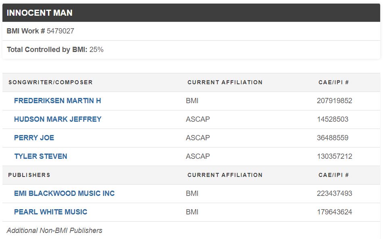Select the TYLER STEVEN songwriter link

pos(41,156)
